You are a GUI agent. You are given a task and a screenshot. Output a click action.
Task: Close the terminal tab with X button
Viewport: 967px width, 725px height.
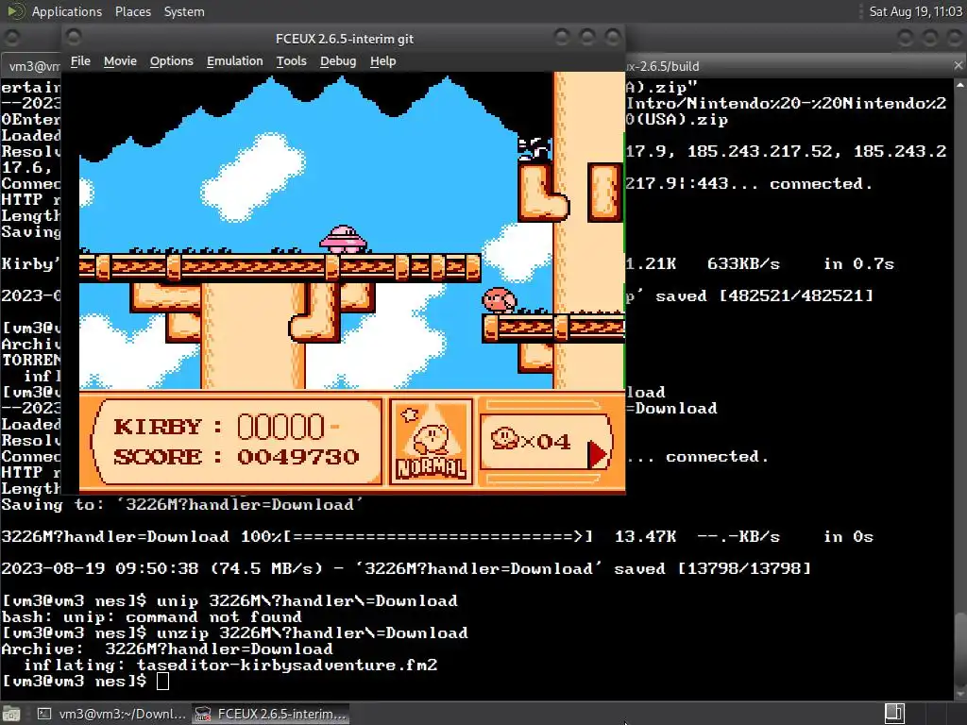[x=958, y=65]
